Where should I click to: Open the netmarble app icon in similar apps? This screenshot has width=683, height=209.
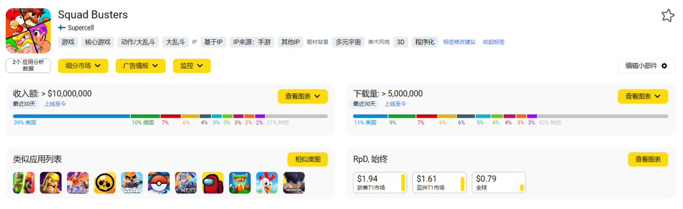coord(294,183)
